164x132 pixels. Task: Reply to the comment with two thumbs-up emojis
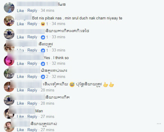(x=32, y=90)
